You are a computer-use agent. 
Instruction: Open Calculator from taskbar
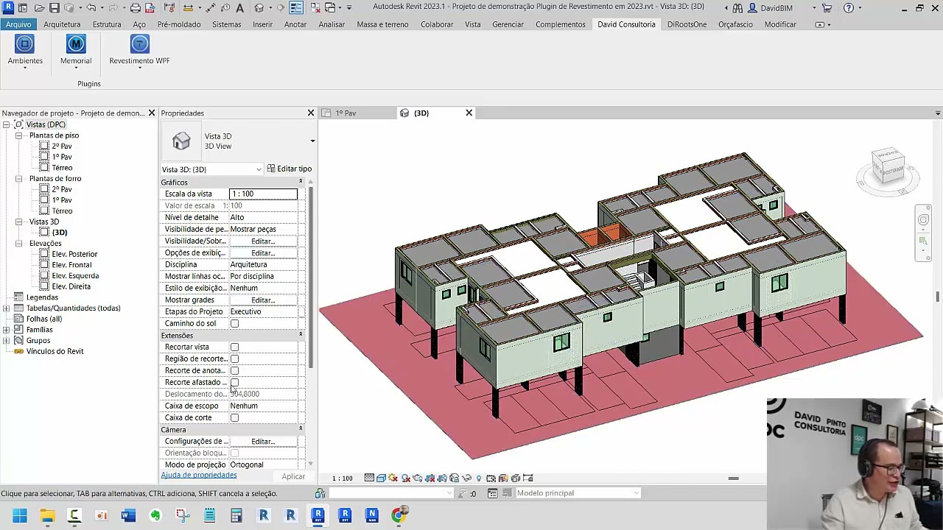point(236,516)
